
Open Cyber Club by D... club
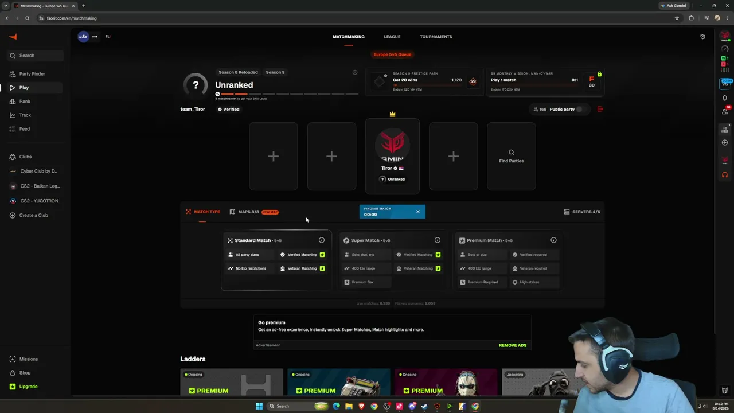pos(38,171)
